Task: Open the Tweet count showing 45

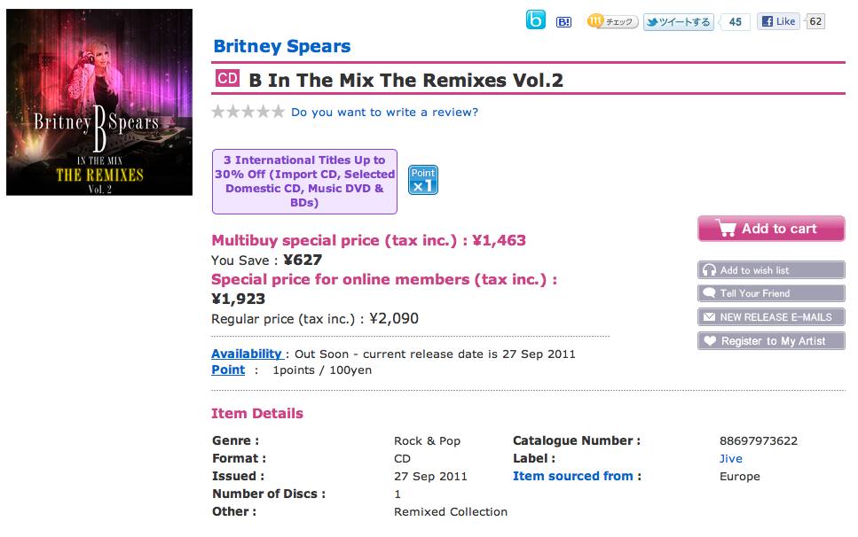Action: pos(736,21)
